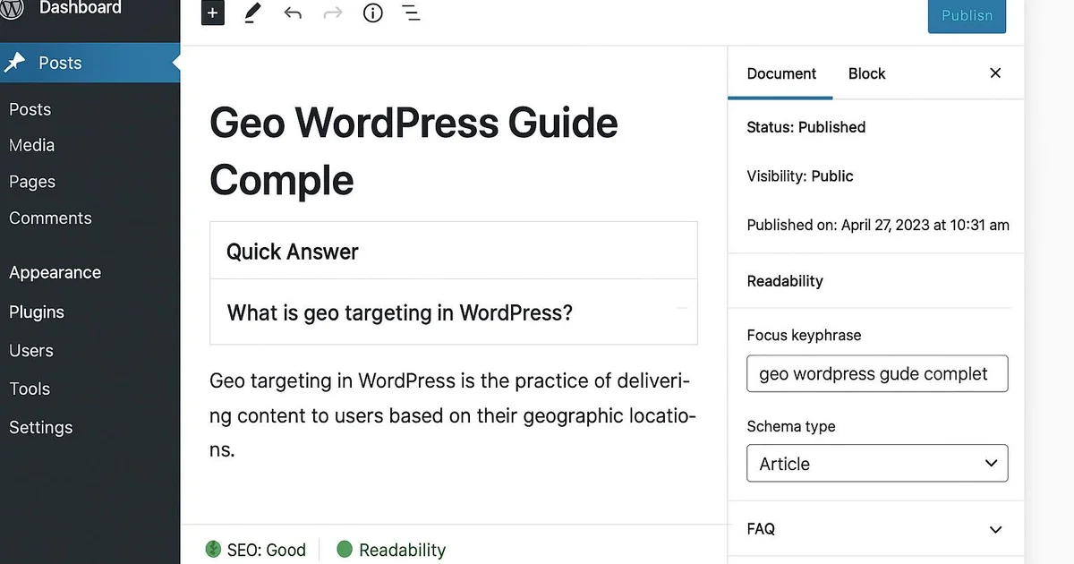Expand the What is geo targeting question
The image size is (1074, 564).
453,312
